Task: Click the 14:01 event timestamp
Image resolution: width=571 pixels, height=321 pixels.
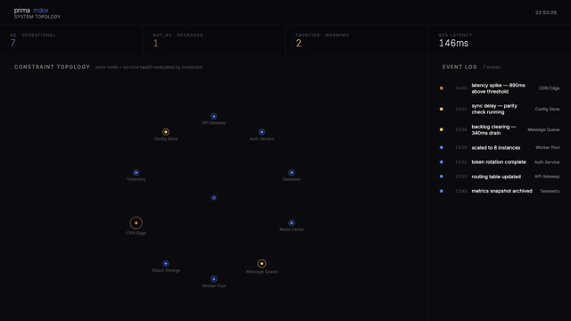Action: pyautogui.click(x=460, y=109)
